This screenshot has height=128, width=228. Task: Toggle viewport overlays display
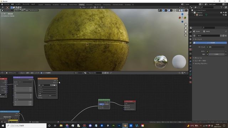(169, 10)
